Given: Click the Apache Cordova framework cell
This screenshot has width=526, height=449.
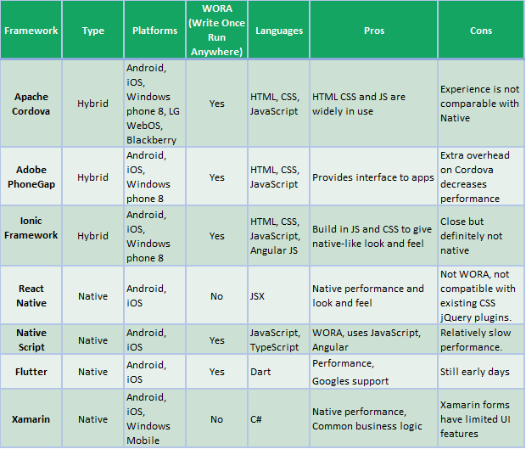Looking at the screenshot, I should click(31, 104).
